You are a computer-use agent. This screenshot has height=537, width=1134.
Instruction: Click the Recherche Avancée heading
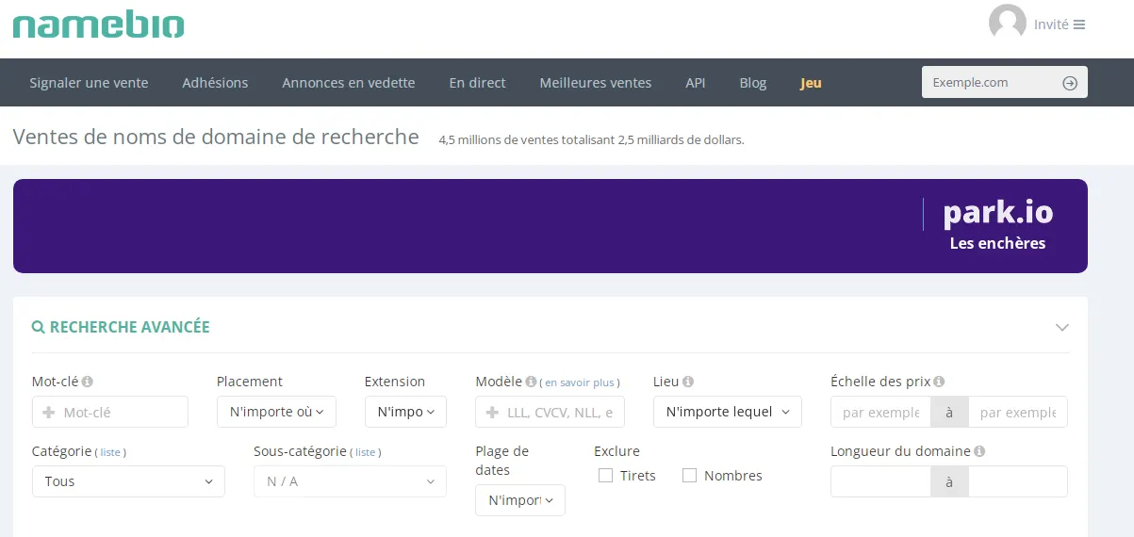pyautogui.click(x=130, y=328)
